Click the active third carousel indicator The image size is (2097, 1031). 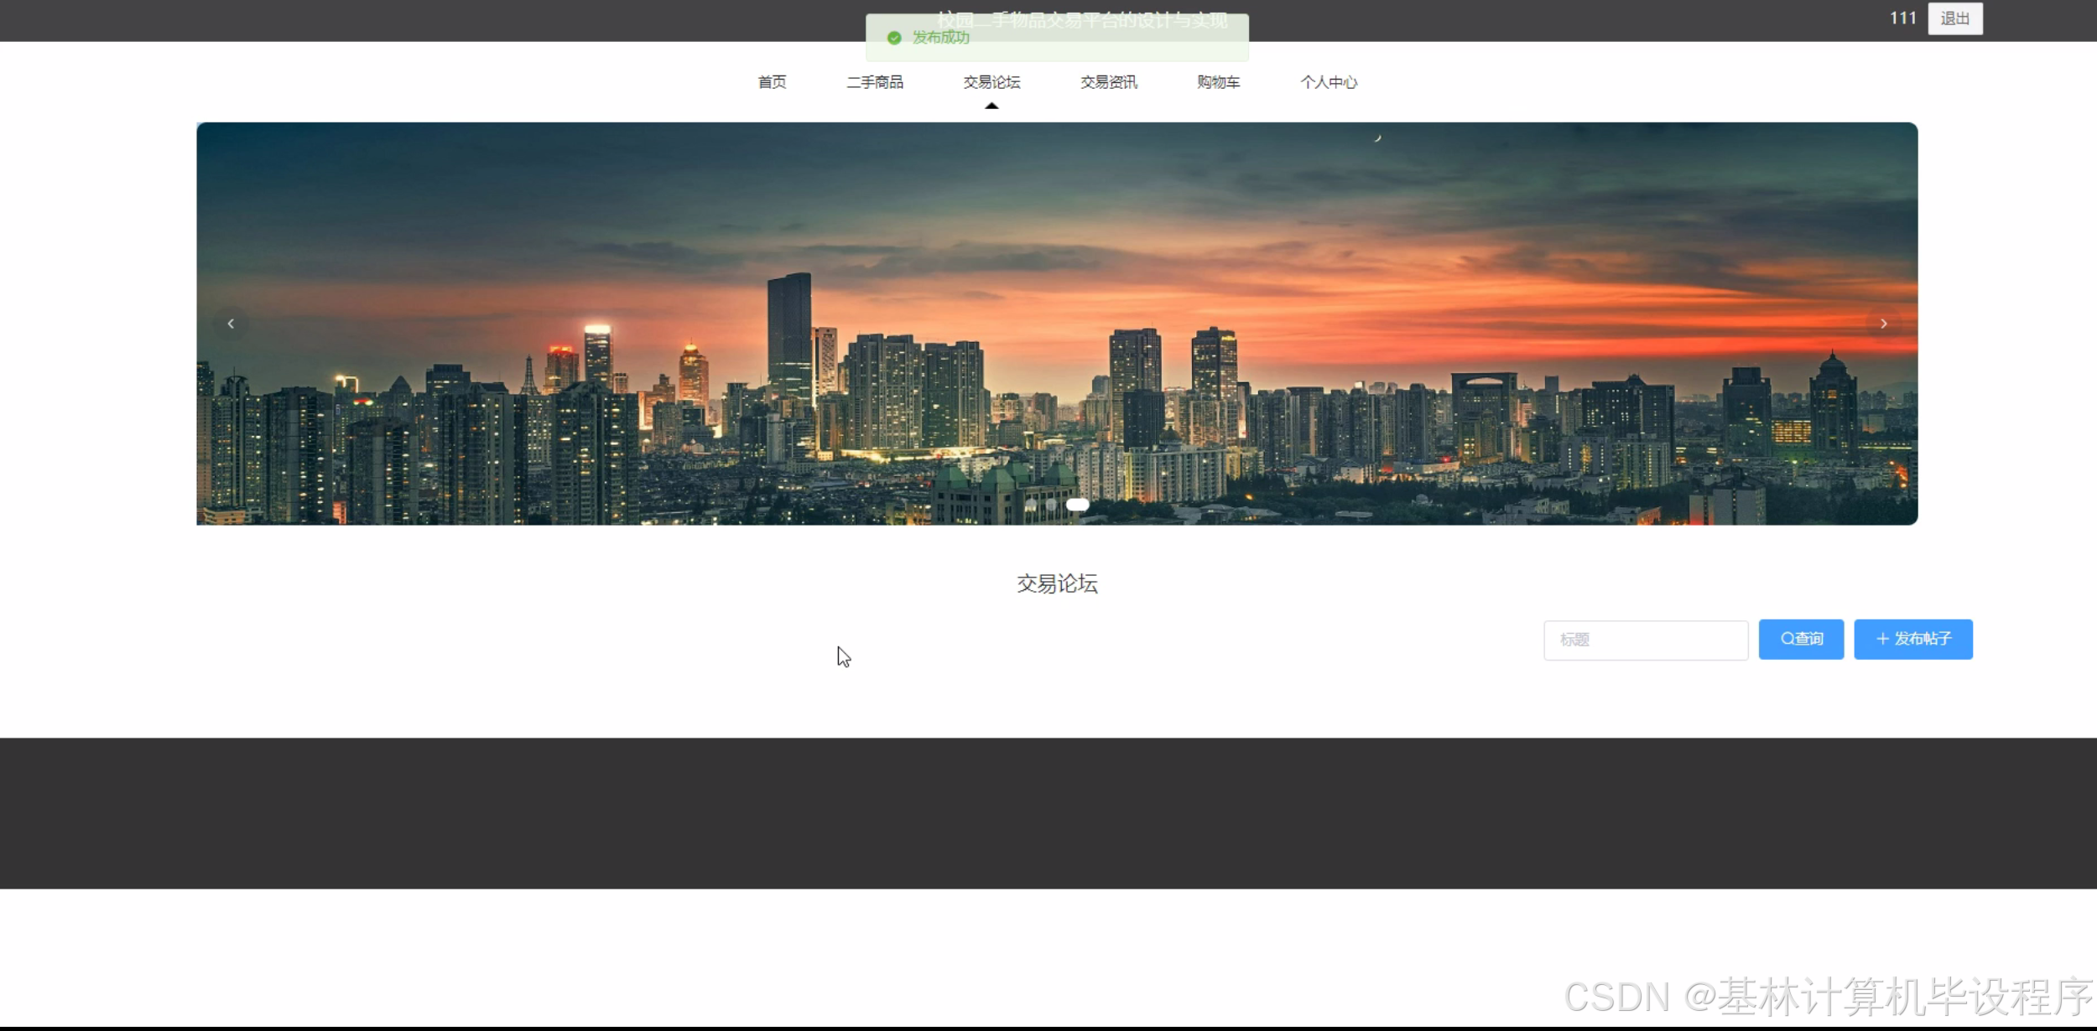click(x=1077, y=505)
